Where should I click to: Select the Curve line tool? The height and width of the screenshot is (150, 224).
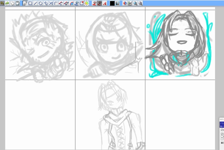point(56,3)
